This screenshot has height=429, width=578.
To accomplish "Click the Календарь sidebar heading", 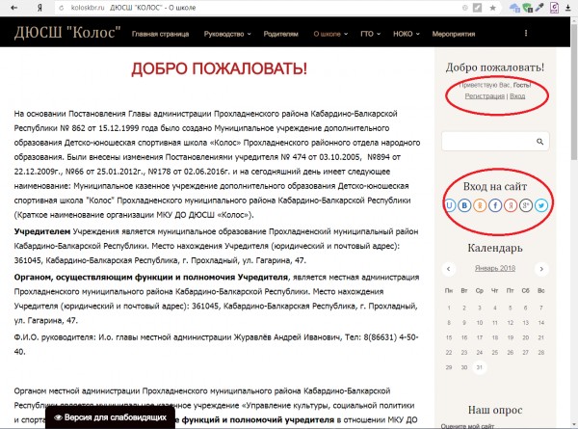I will (x=495, y=248).
